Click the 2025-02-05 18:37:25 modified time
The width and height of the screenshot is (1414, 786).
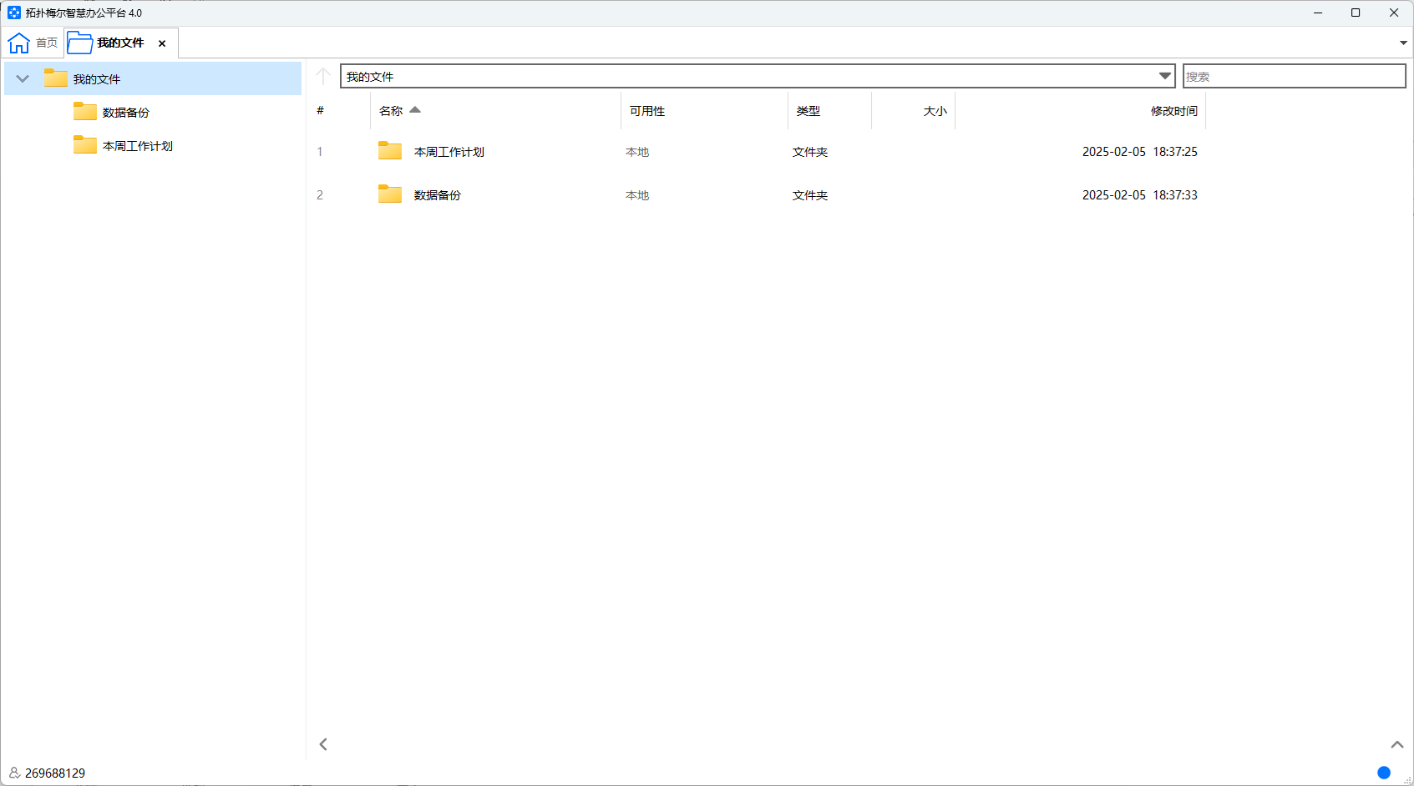click(x=1140, y=152)
